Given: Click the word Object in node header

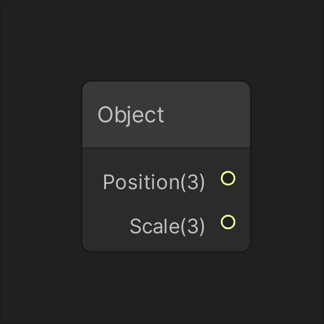Looking at the screenshot, I should (x=131, y=115).
